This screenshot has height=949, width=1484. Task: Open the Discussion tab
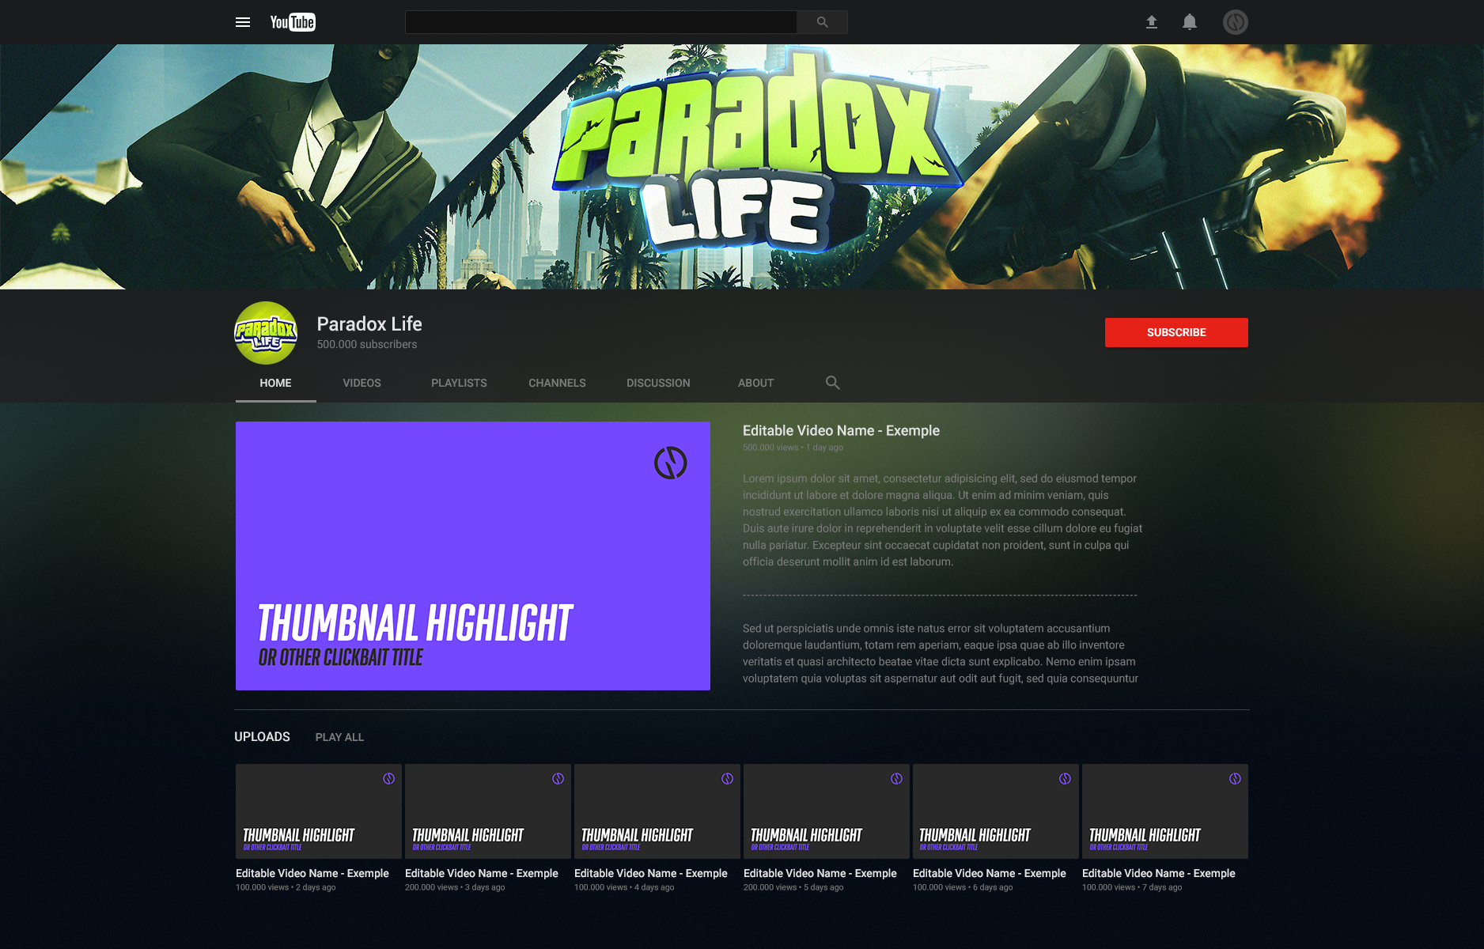coord(658,383)
